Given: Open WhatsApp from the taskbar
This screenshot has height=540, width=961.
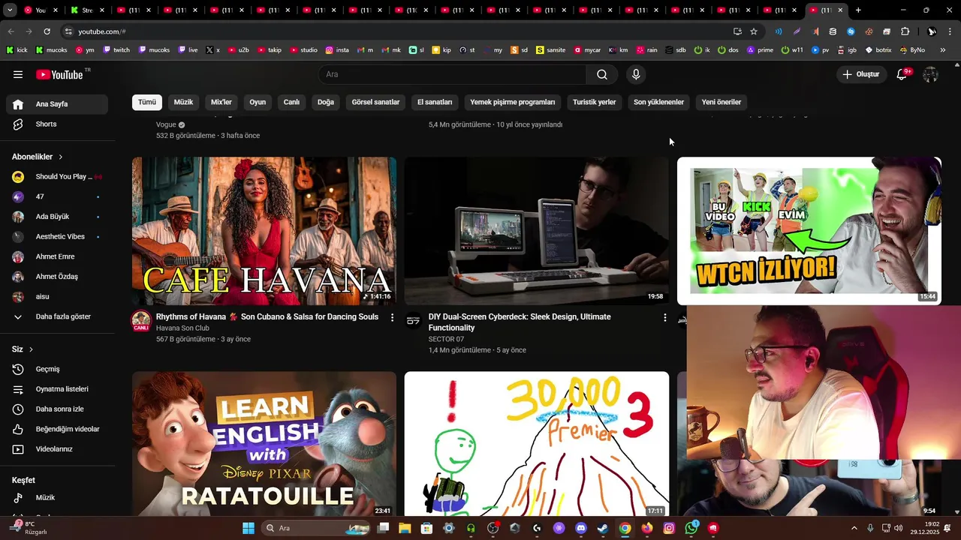Looking at the screenshot, I should tap(691, 528).
